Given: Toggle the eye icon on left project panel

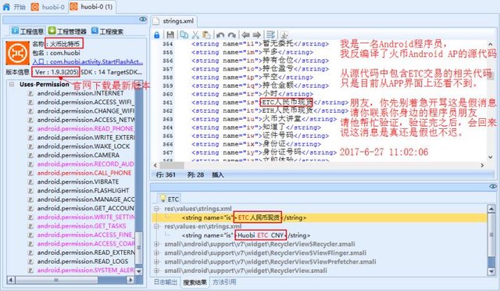Looking at the screenshot, I should (142, 20).
